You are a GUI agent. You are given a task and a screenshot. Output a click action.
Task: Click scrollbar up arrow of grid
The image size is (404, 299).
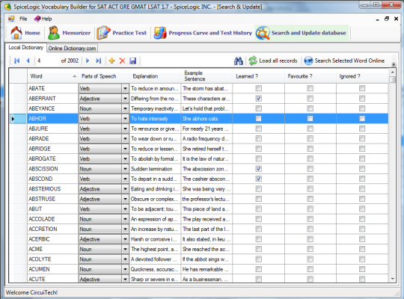[393, 72]
